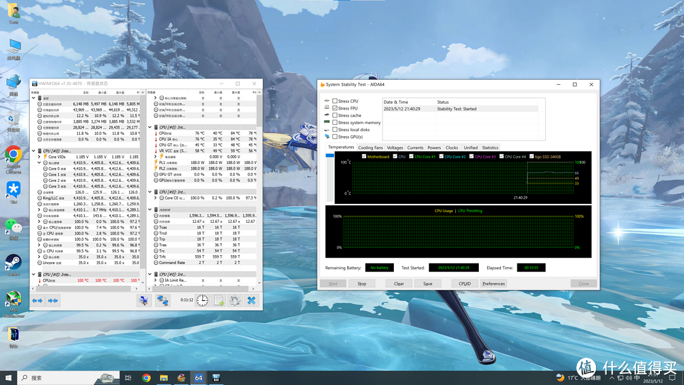Click AIDA64 taskbar icon labeled 64
Viewport: 684px width, 385px height.
198,377
